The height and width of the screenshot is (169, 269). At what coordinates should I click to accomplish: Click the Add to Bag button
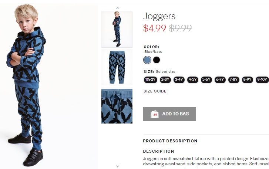(x=169, y=114)
